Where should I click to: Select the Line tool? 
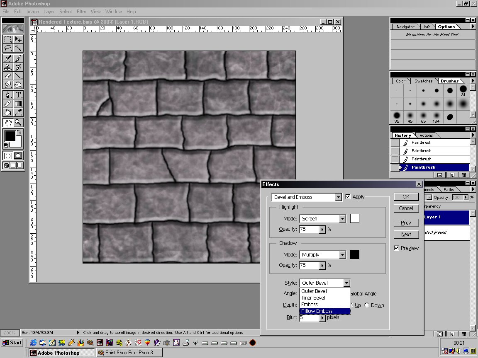[18, 76]
